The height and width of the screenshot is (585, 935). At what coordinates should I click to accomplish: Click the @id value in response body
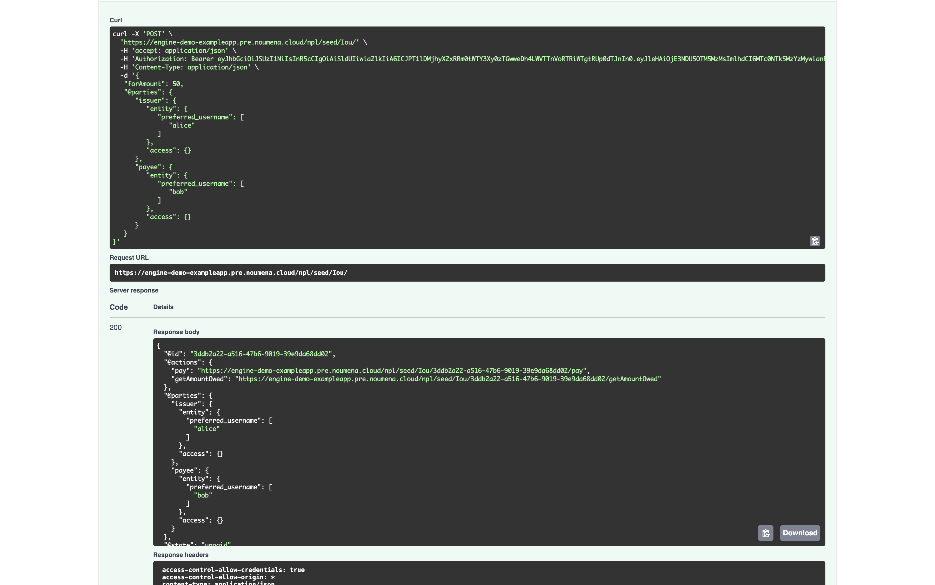click(x=261, y=354)
